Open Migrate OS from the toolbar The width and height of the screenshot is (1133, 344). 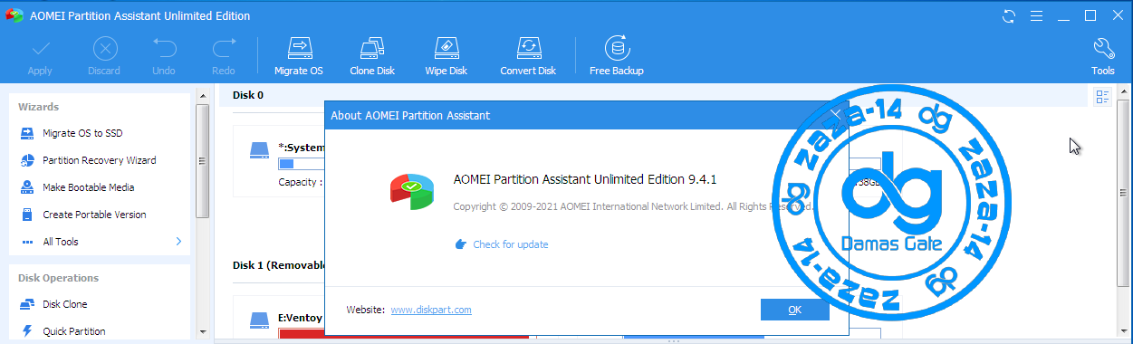(x=298, y=56)
